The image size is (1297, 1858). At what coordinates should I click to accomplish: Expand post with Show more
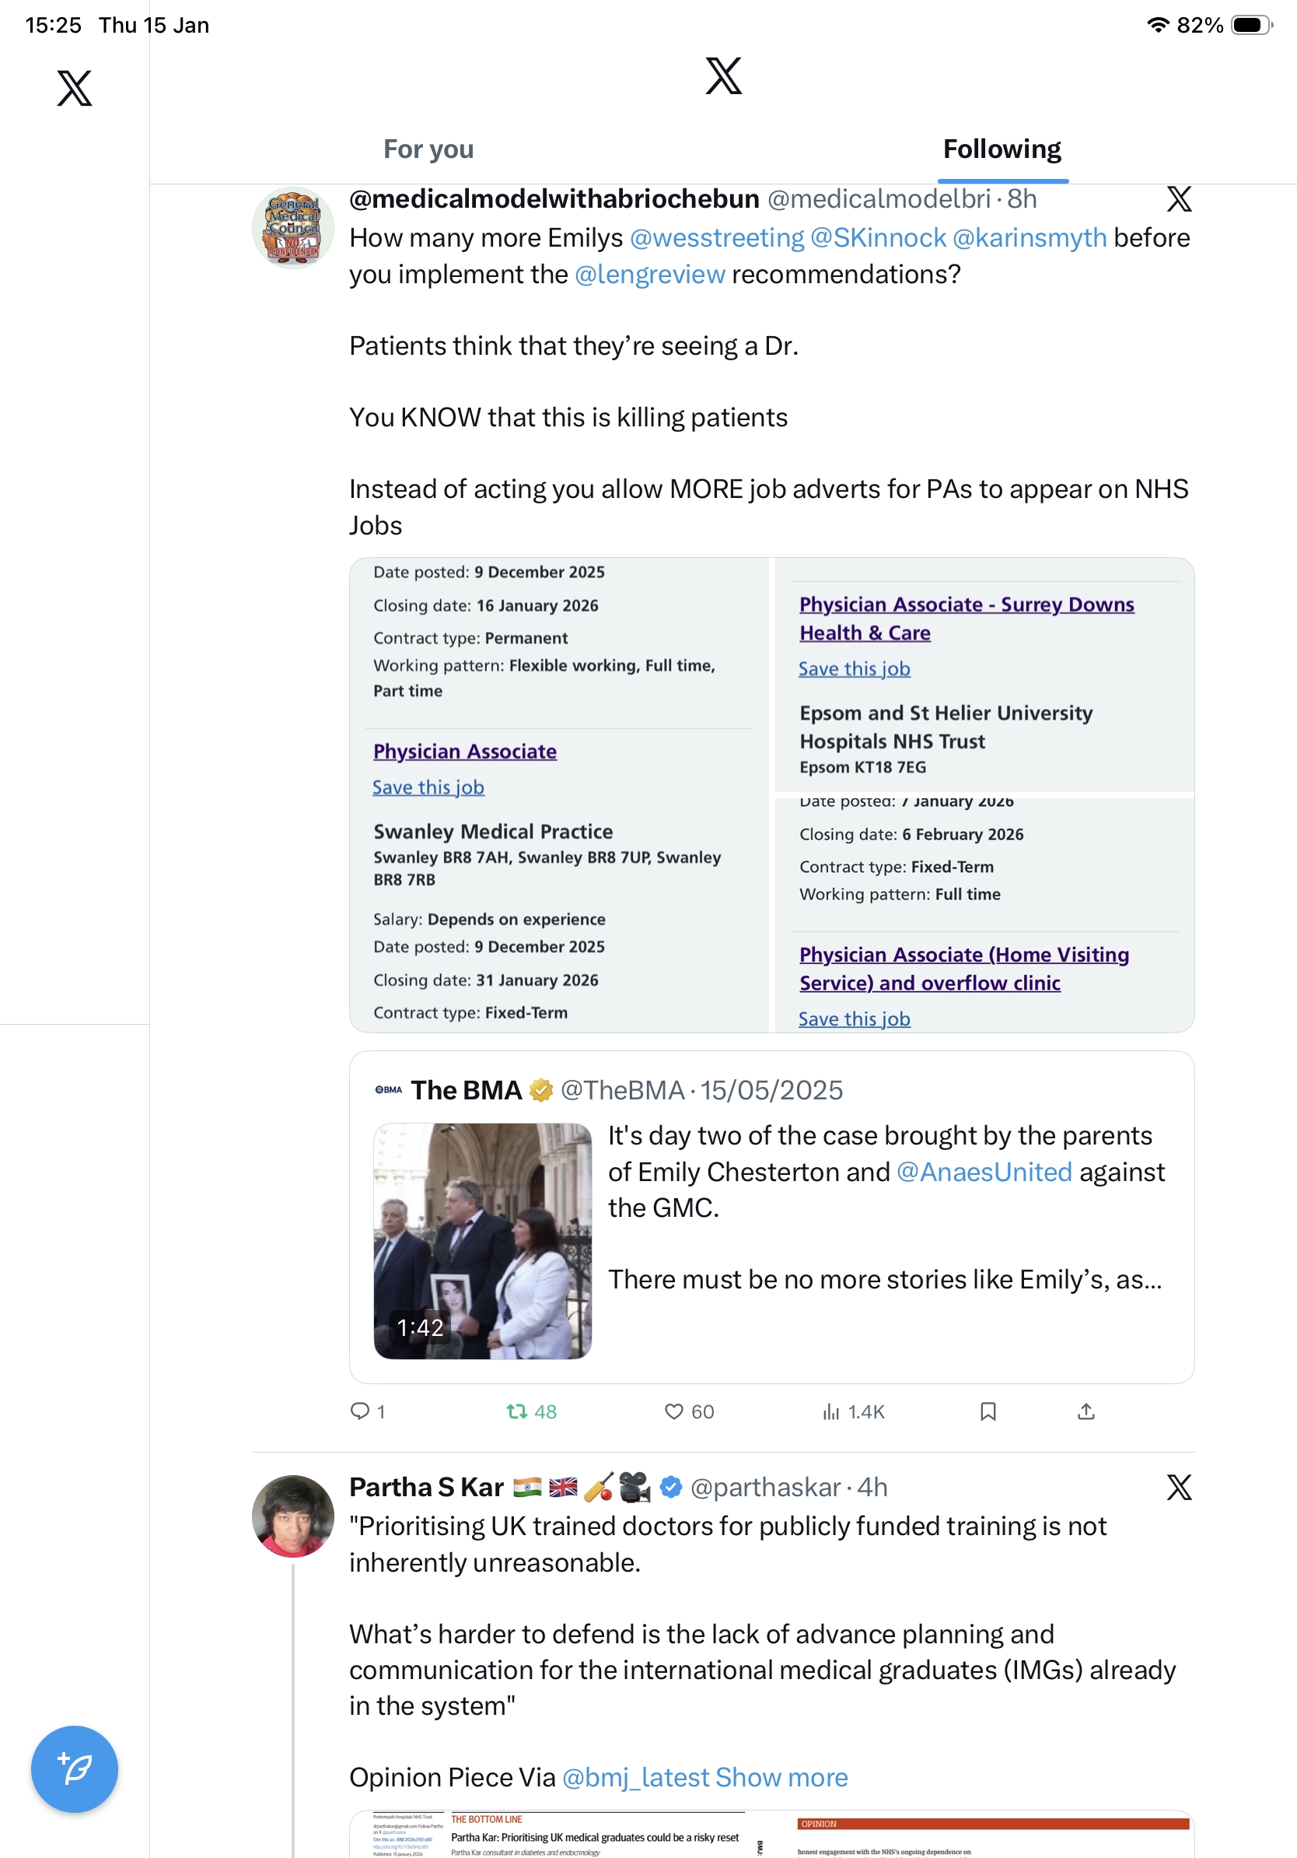tap(781, 1777)
